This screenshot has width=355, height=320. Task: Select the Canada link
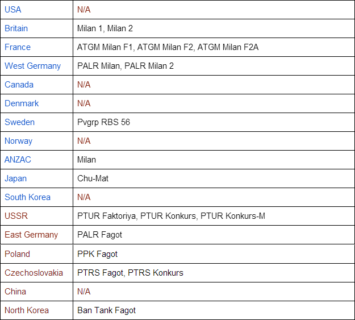click(19, 85)
